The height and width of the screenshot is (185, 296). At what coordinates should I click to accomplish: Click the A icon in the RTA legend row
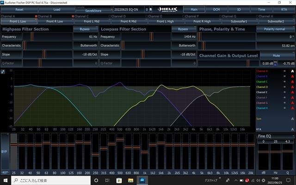point(292,129)
